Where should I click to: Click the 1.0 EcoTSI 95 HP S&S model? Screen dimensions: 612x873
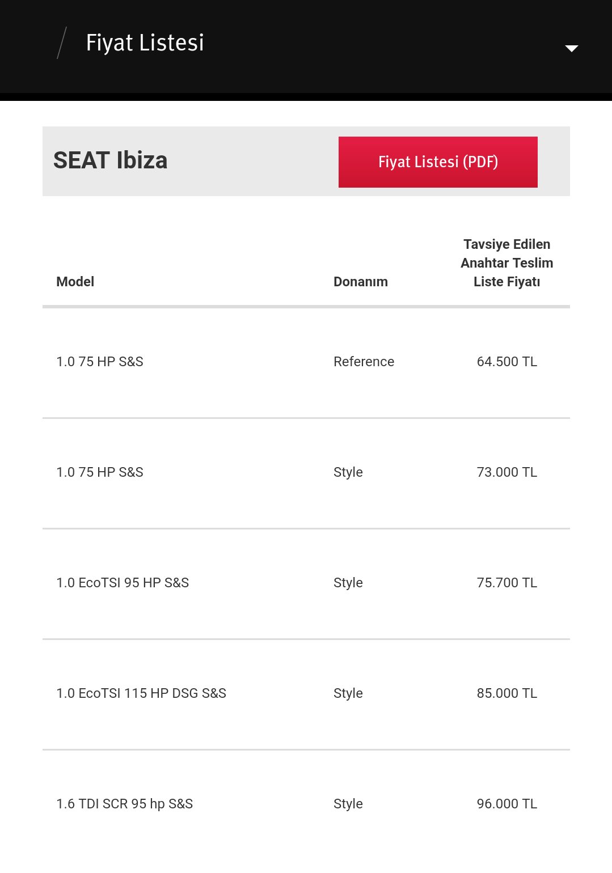(123, 583)
